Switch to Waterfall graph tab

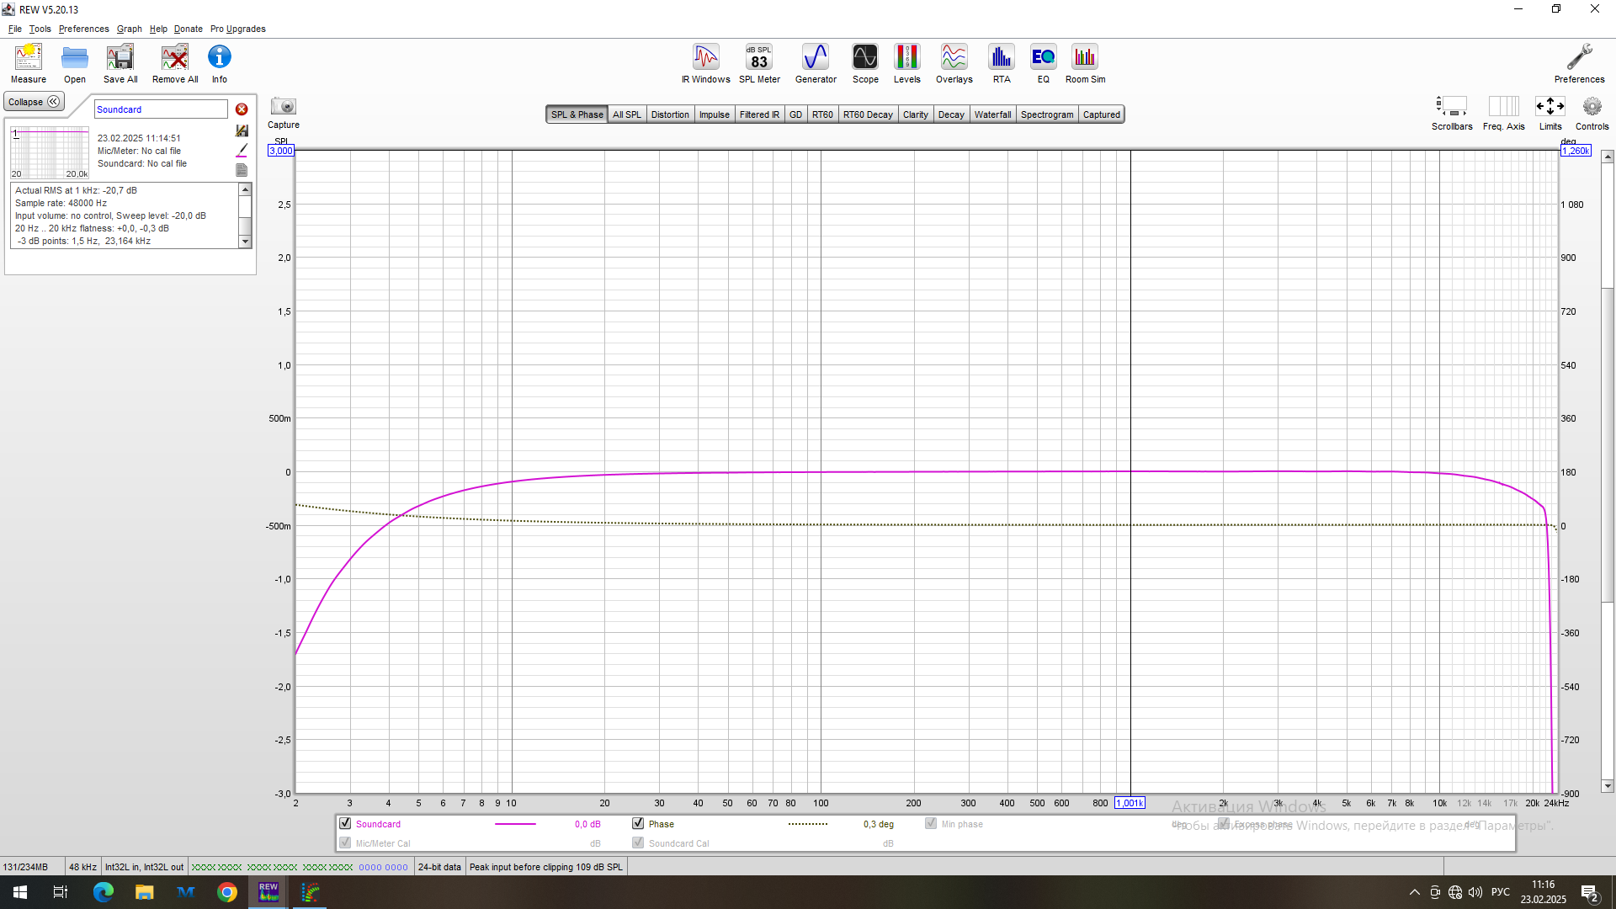pyautogui.click(x=992, y=114)
